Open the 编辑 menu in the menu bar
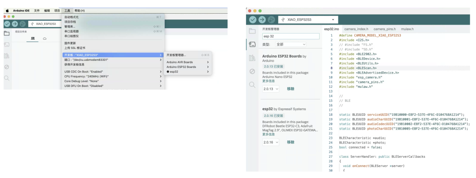Image resolution: width=476 pixels, height=178 pixels. pyautogui.click(x=47, y=11)
